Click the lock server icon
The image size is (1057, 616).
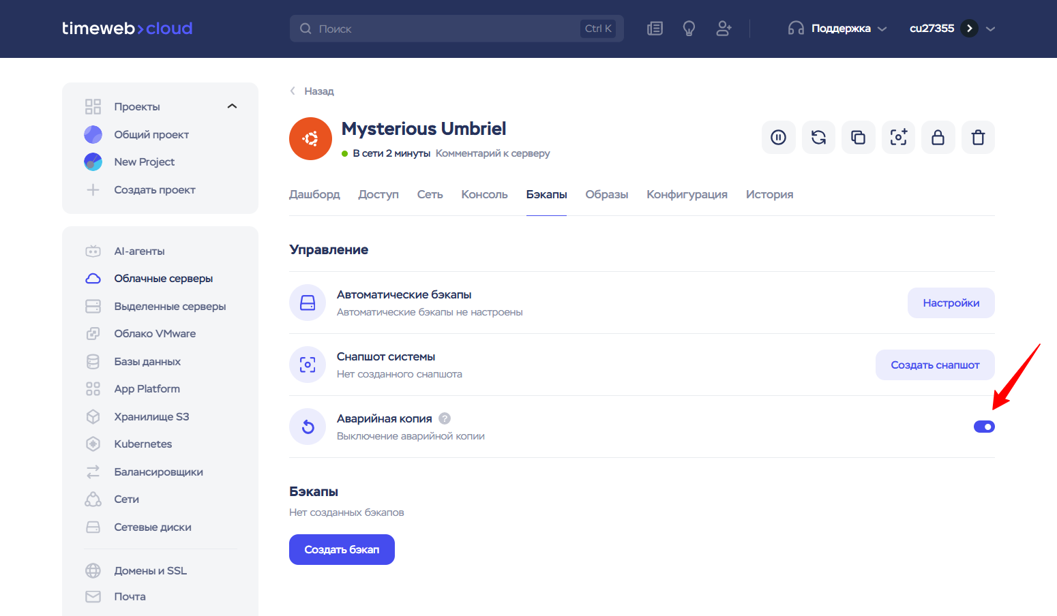coord(938,138)
